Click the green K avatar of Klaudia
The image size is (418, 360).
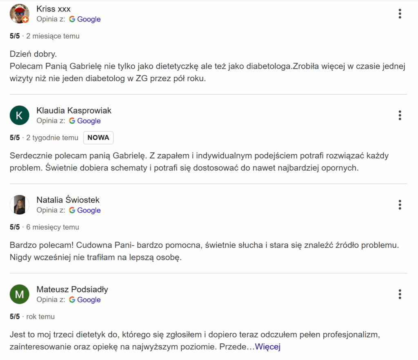pos(19,116)
